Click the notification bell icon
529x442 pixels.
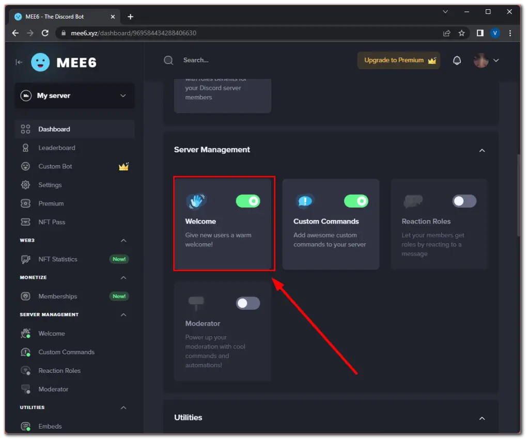click(x=457, y=60)
